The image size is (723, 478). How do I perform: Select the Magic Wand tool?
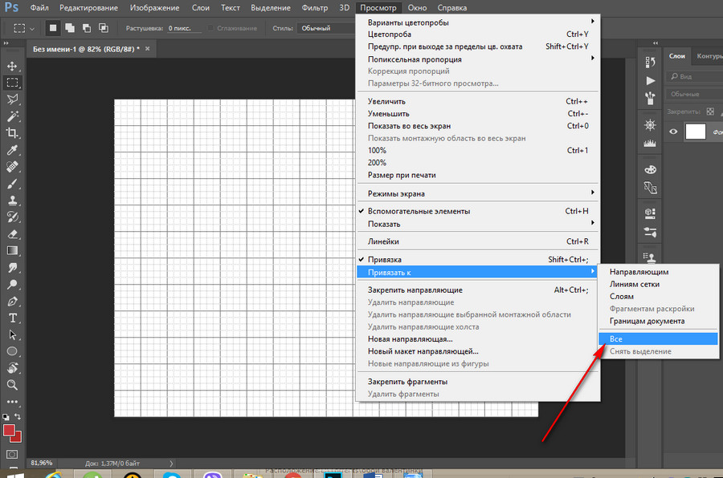coord(12,116)
